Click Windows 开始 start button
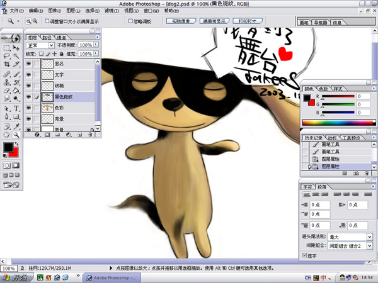The width and height of the screenshot is (378, 283). pyautogui.click(x=16, y=278)
